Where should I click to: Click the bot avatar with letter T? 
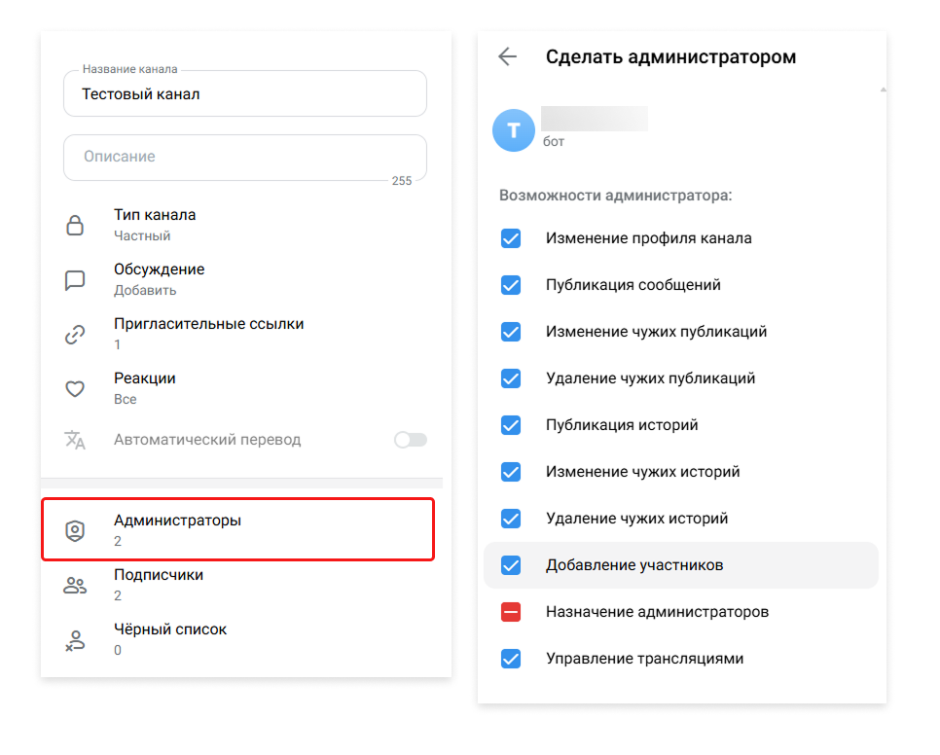514,129
